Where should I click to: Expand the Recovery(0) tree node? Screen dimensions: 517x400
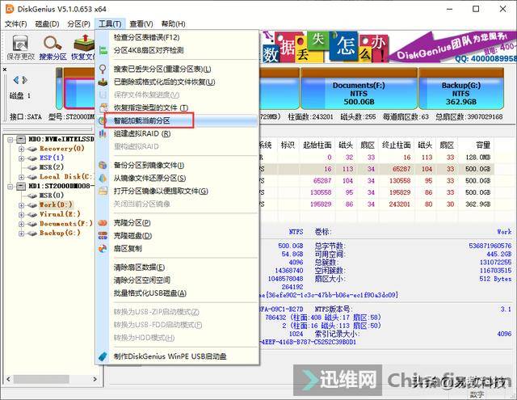coord(22,149)
